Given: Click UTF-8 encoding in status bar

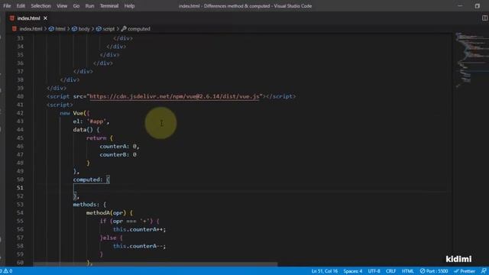Looking at the screenshot, I should (x=374, y=271).
